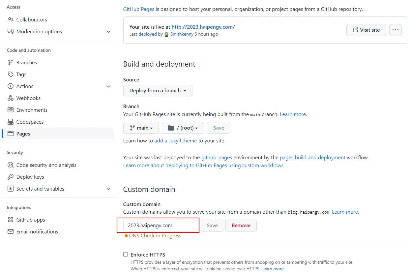Open Collaborators settings page

click(x=32, y=19)
